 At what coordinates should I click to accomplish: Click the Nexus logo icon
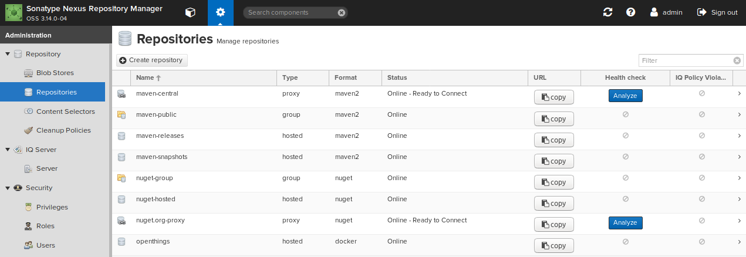tap(13, 12)
